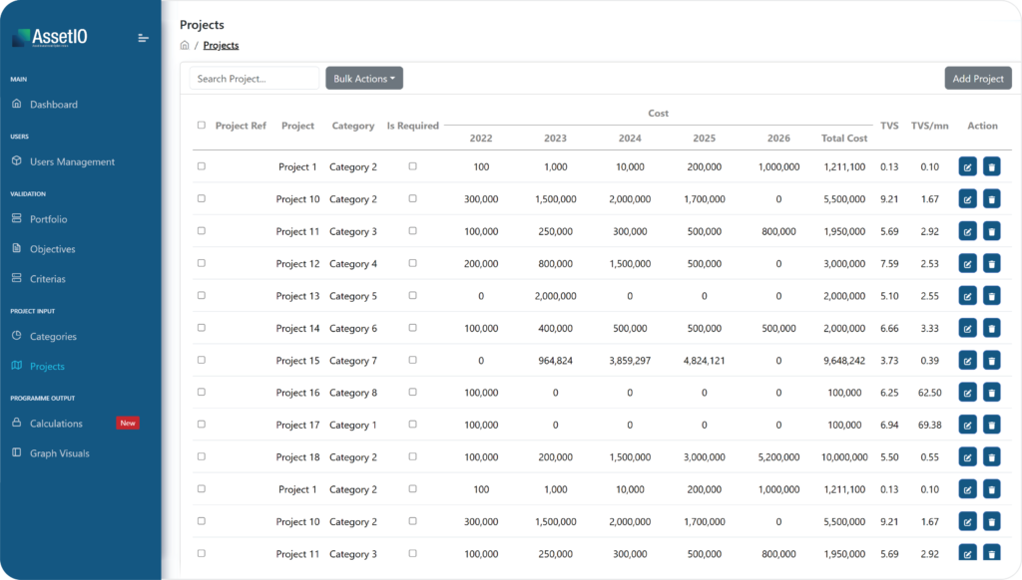Edit Project 17 using pencil icon

(x=967, y=426)
